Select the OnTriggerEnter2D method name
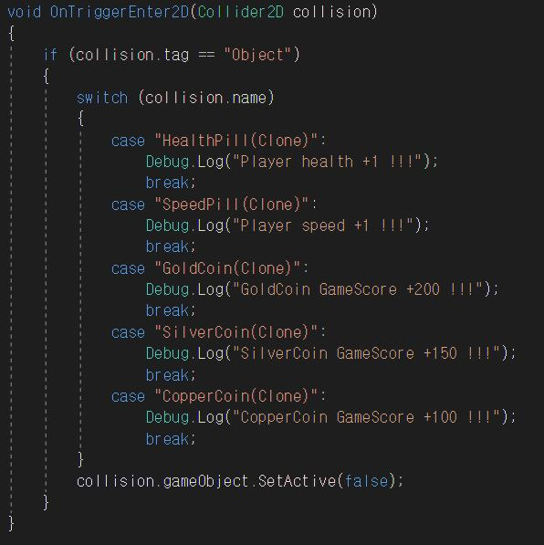Screen dimensions: 544x545 tap(120, 12)
